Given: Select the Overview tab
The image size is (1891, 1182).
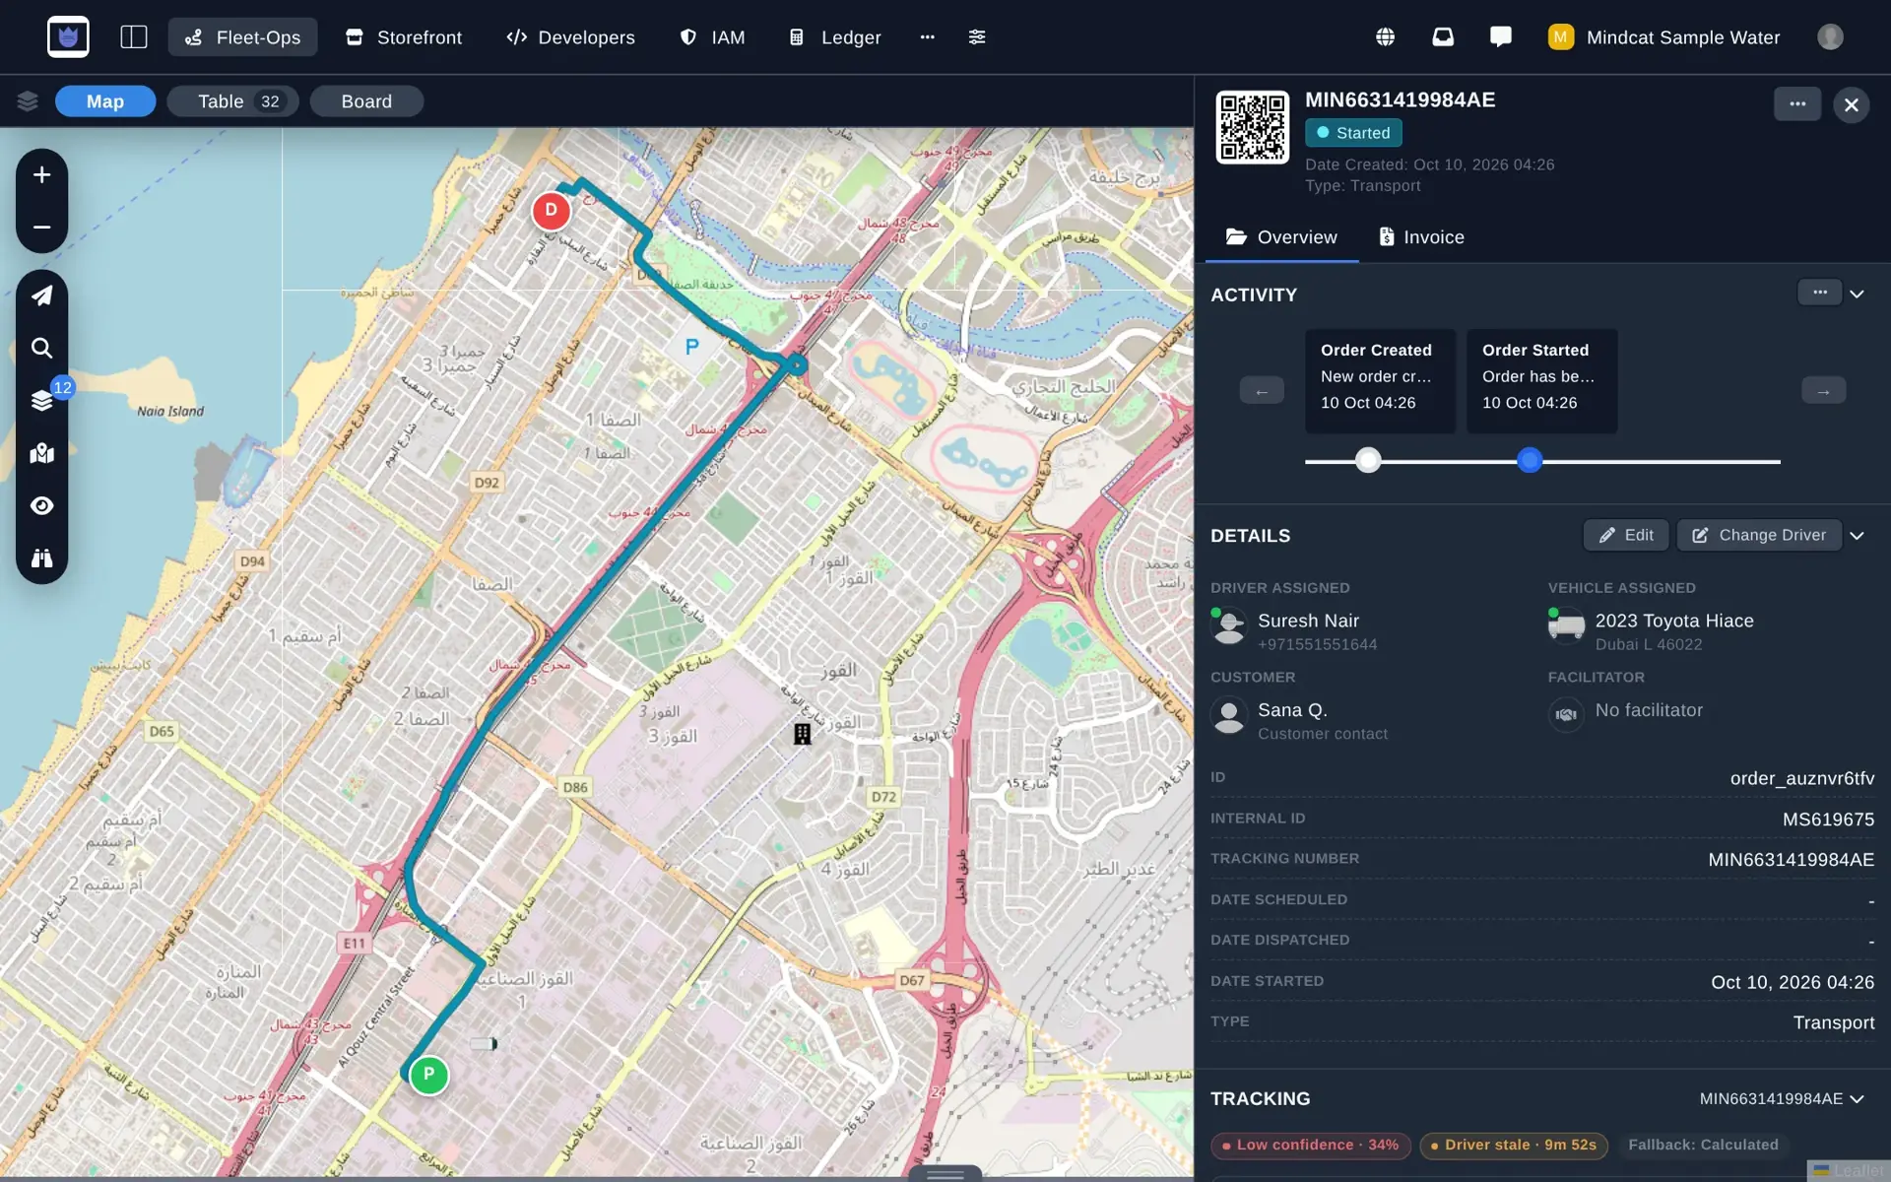Looking at the screenshot, I should pyautogui.click(x=1281, y=237).
